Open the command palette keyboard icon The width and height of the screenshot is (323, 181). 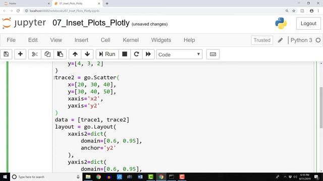tap(213, 54)
